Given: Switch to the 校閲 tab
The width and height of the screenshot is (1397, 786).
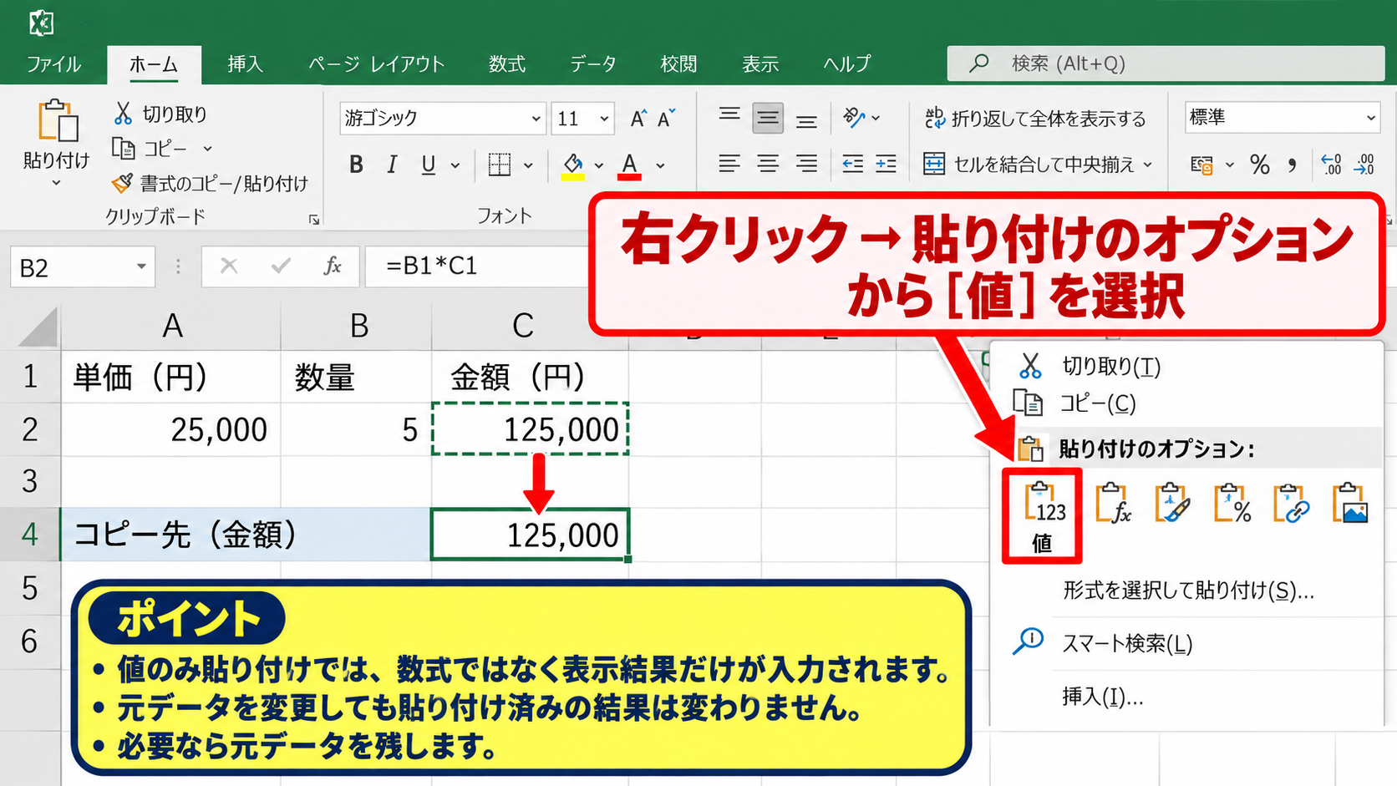Looking at the screenshot, I should tap(678, 64).
